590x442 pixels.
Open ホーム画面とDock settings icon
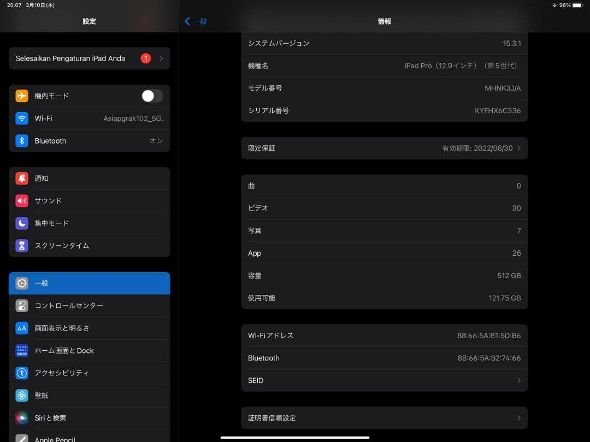(21, 350)
